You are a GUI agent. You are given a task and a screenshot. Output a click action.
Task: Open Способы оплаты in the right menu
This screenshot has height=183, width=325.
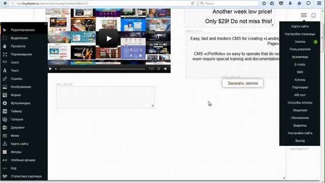tap(300, 103)
